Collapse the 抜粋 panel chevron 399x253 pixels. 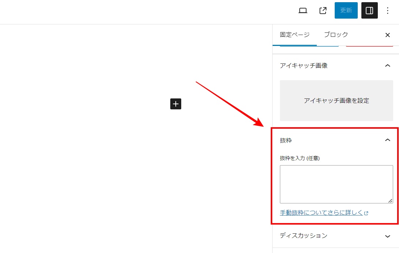pos(388,140)
